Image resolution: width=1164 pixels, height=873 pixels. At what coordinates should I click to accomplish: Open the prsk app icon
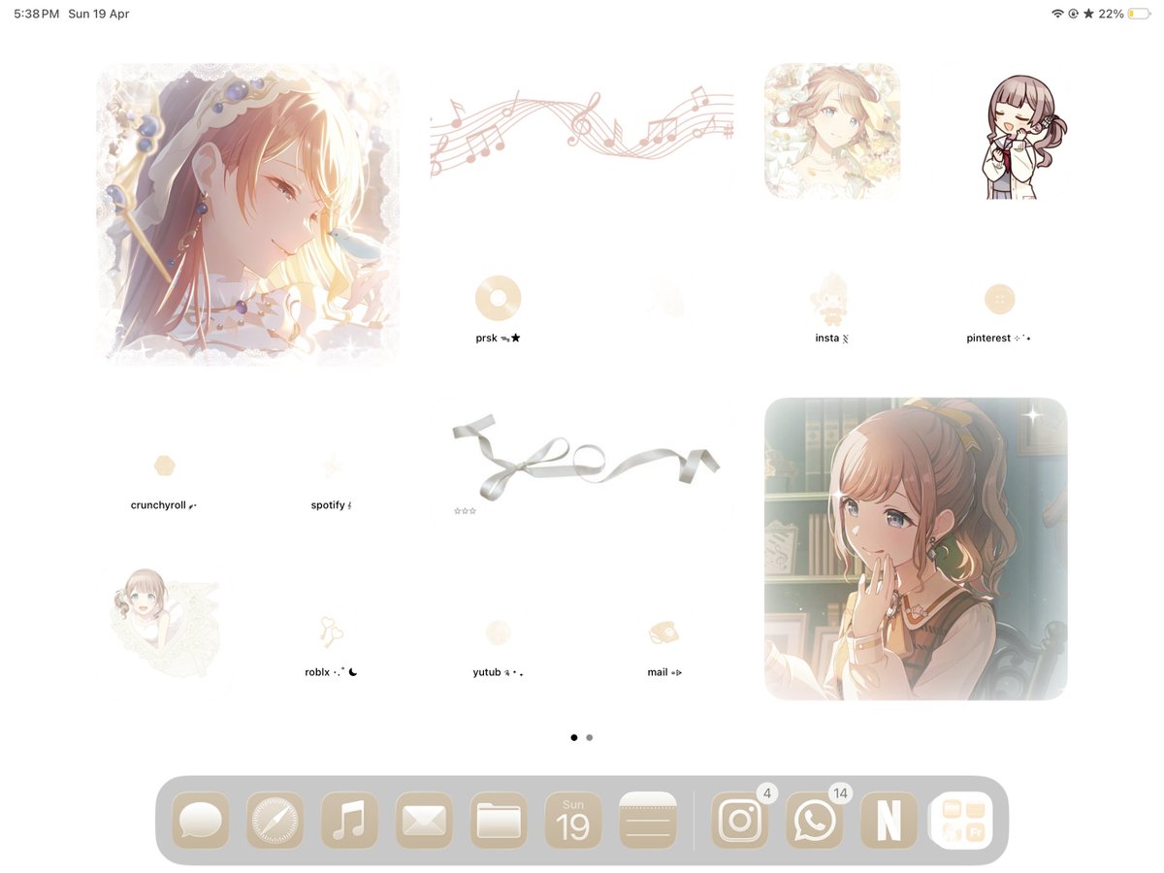[x=499, y=299]
